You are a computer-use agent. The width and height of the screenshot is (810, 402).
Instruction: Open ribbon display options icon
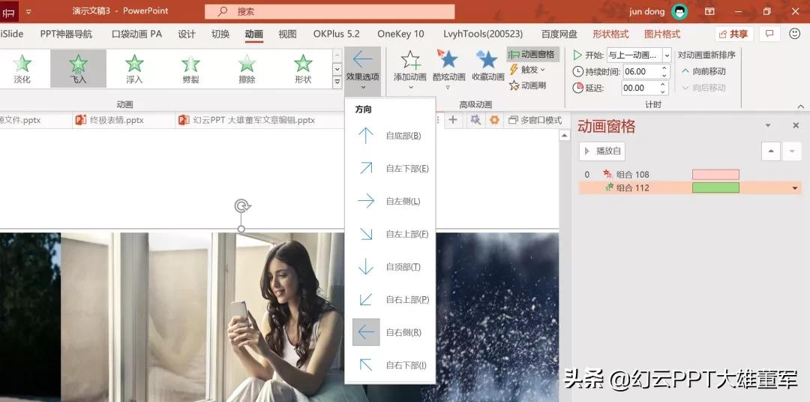pos(710,11)
